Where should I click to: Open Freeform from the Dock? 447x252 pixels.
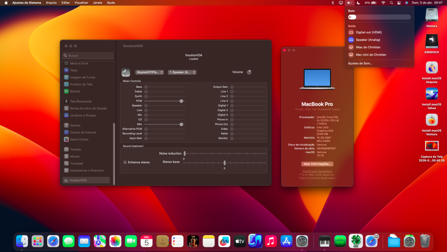[x=224, y=241]
